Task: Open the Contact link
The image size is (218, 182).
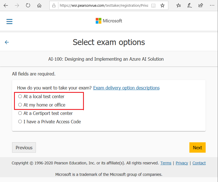Action: click(199, 163)
